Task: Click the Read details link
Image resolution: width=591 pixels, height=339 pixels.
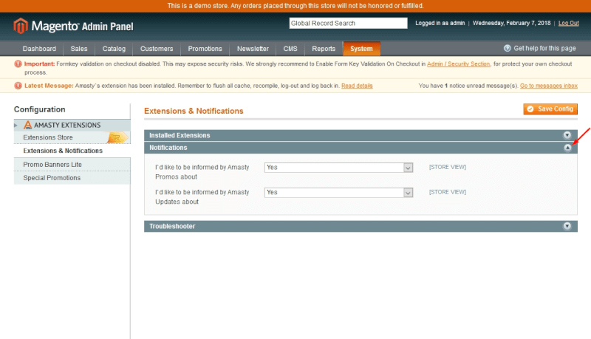Action: (357, 86)
